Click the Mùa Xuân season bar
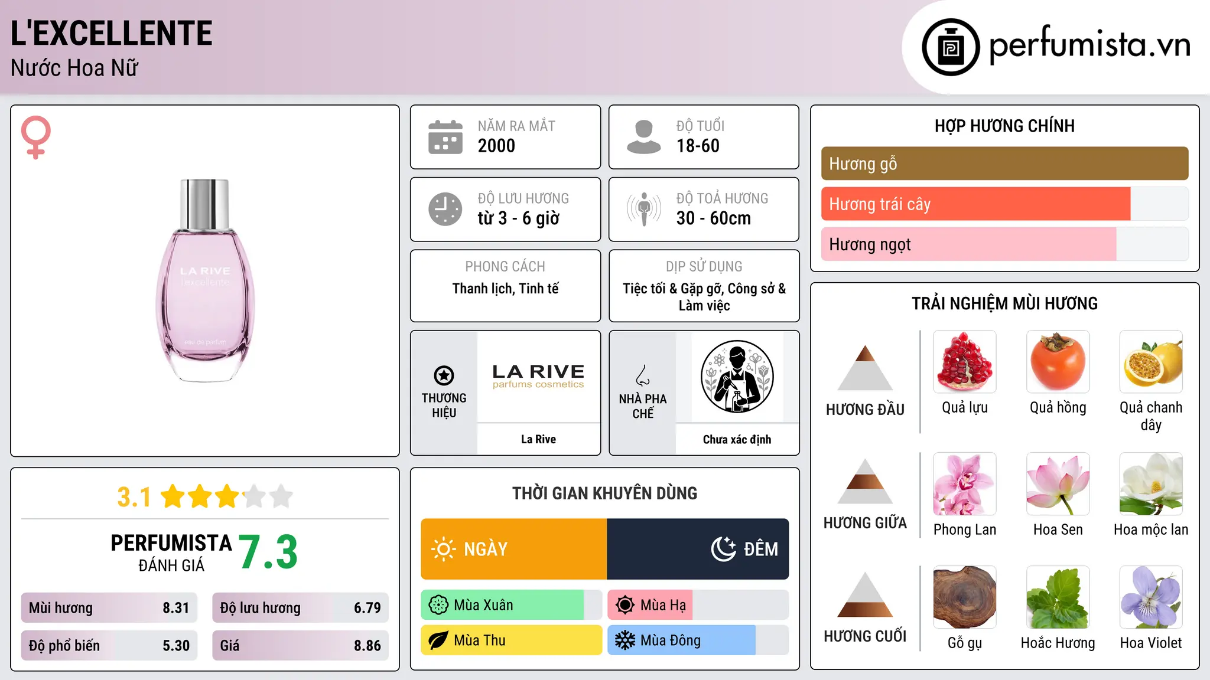 (x=512, y=605)
